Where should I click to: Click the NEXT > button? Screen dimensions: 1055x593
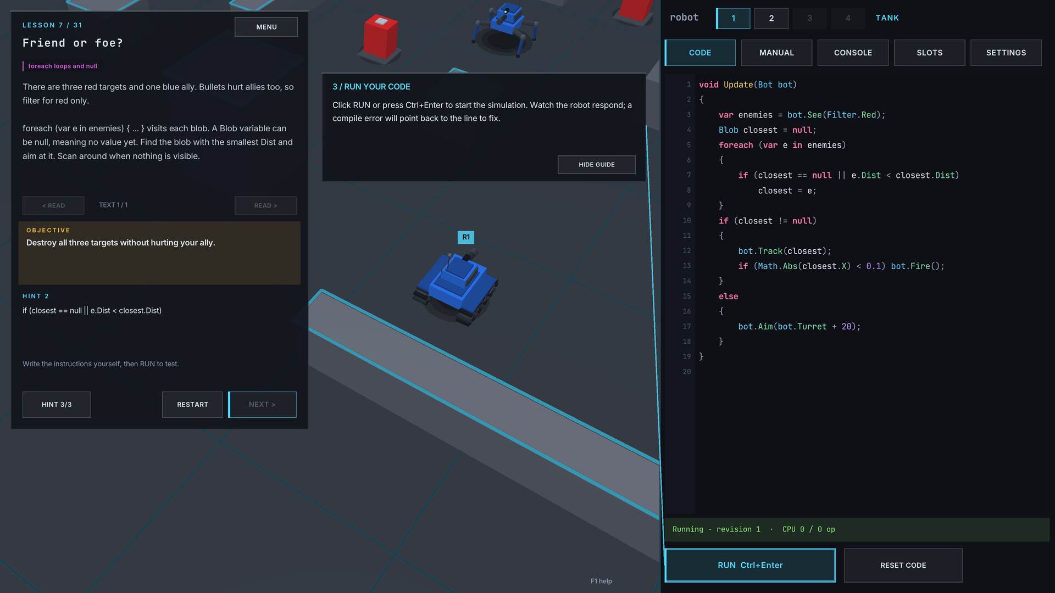click(x=262, y=405)
